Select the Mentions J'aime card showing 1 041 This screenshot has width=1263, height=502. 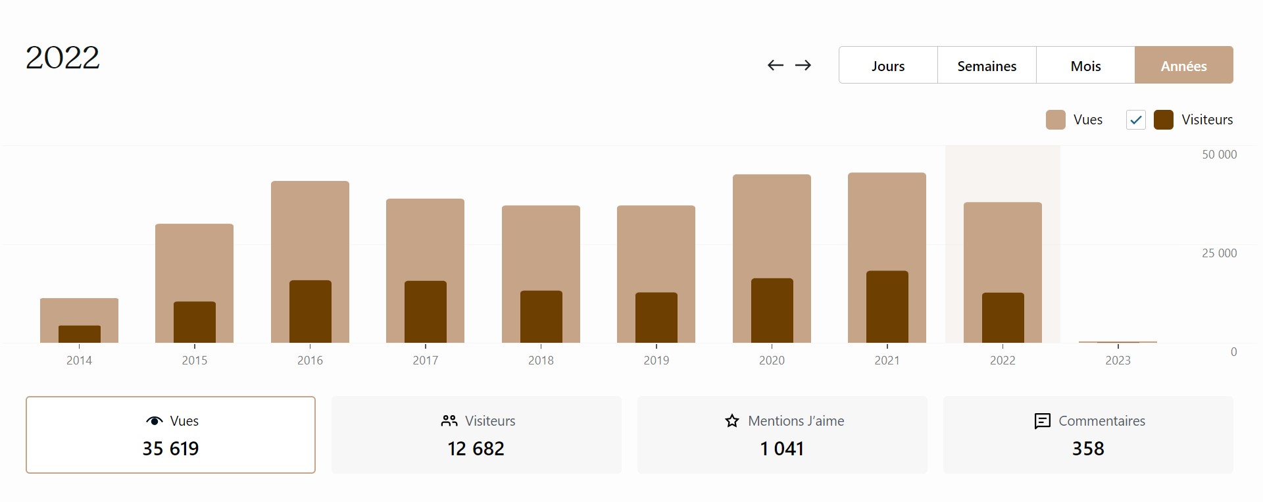[782, 435]
